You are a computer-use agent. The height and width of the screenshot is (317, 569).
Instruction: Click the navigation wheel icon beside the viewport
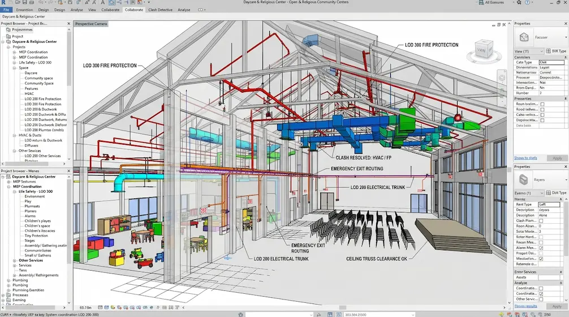[x=502, y=78]
